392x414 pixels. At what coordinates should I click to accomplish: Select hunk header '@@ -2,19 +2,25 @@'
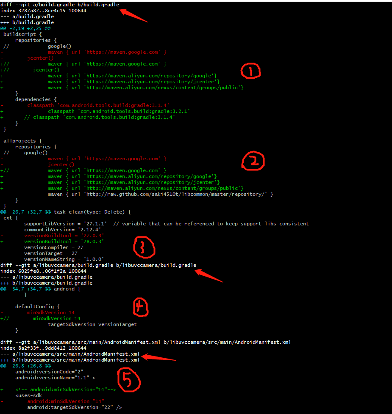tap(26, 28)
